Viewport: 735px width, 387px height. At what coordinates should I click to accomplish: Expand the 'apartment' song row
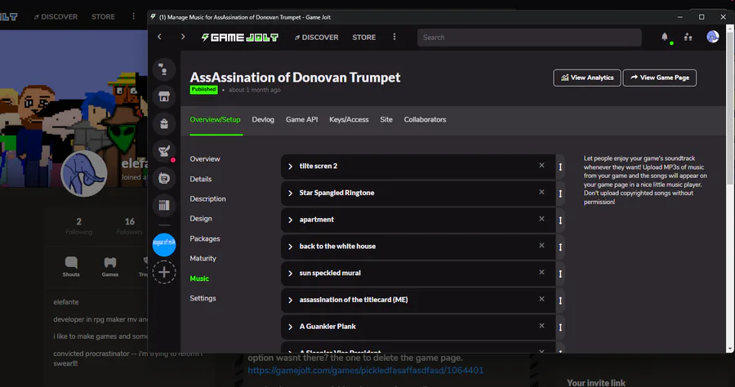point(290,220)
